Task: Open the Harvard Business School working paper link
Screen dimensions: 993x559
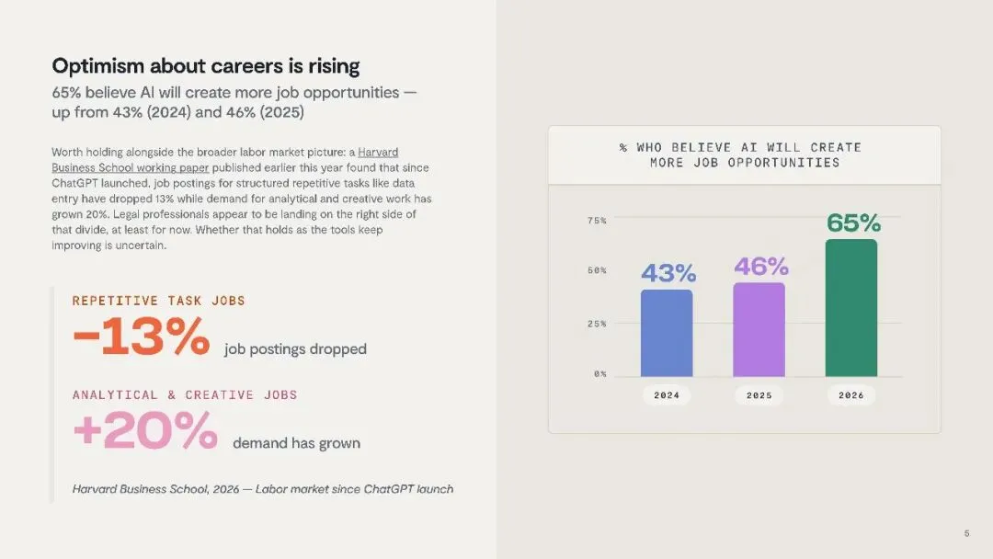Action: (225, 160)
